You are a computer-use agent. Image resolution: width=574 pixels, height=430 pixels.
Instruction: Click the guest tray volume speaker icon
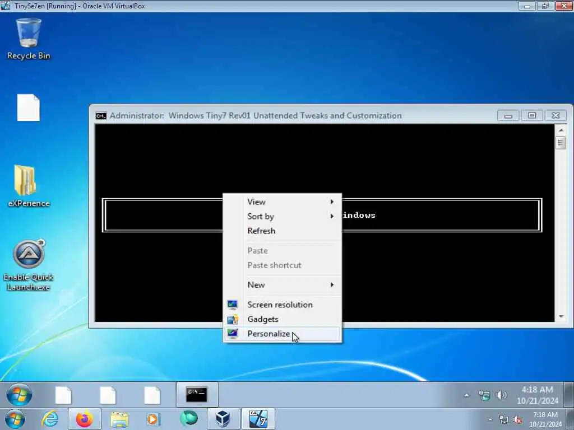coord(501,395)
